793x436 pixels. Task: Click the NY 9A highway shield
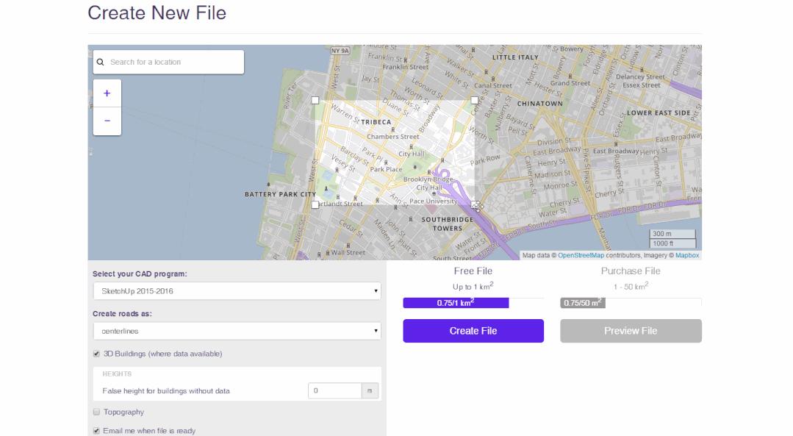[340, 51]
